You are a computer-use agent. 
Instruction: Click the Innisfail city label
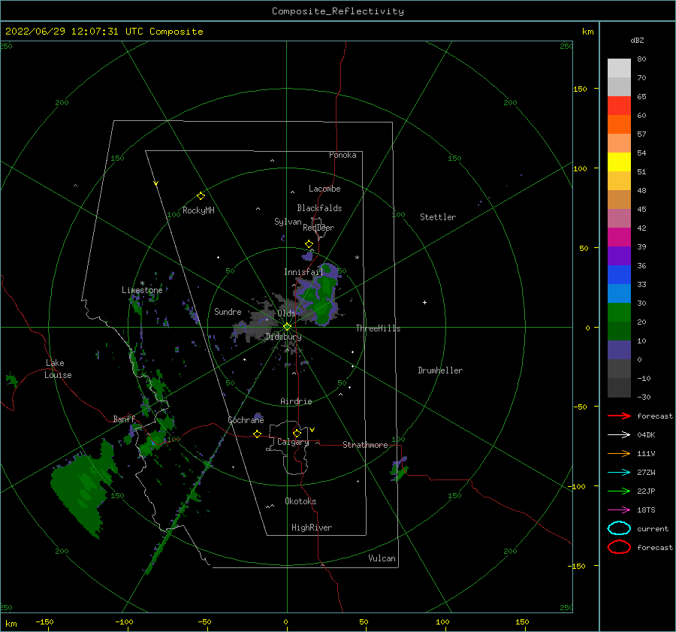pyautogui.click(x=303, y=272)
